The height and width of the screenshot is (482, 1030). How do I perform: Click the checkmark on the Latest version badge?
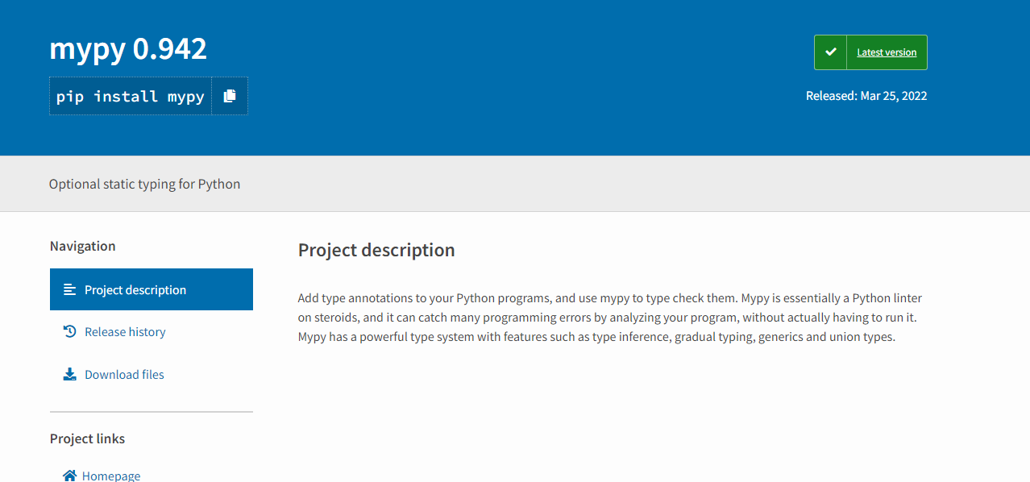click(830, 52)
